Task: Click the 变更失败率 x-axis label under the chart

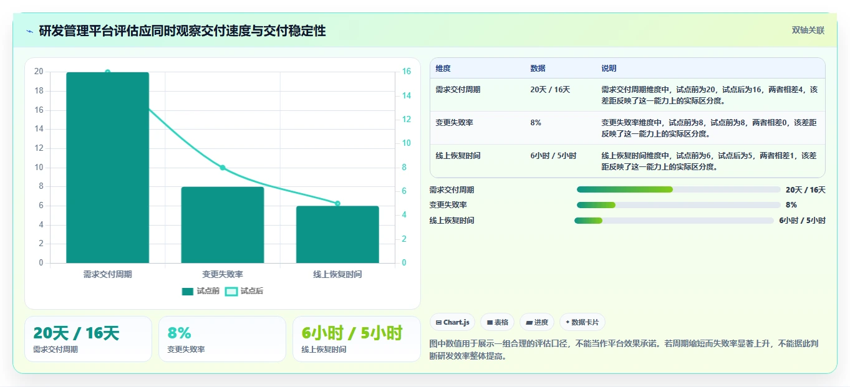Action: 223,274
